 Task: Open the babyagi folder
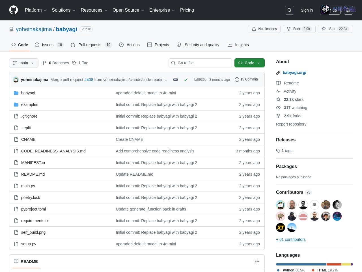point(28,93)
